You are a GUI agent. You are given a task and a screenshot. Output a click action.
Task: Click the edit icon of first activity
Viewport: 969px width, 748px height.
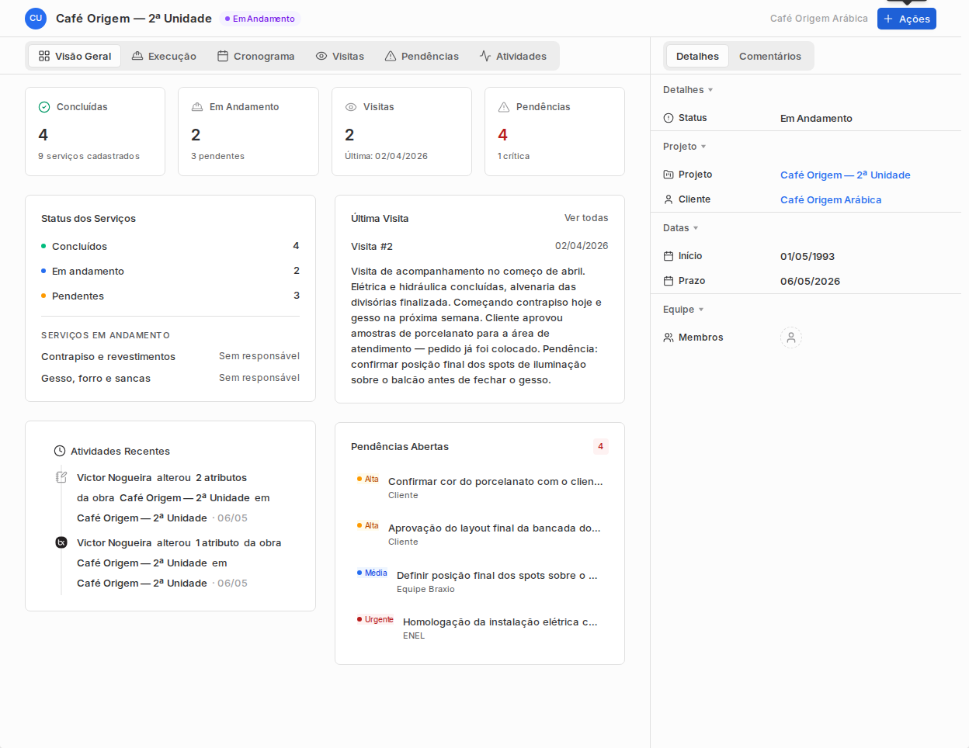pos(61,477)
